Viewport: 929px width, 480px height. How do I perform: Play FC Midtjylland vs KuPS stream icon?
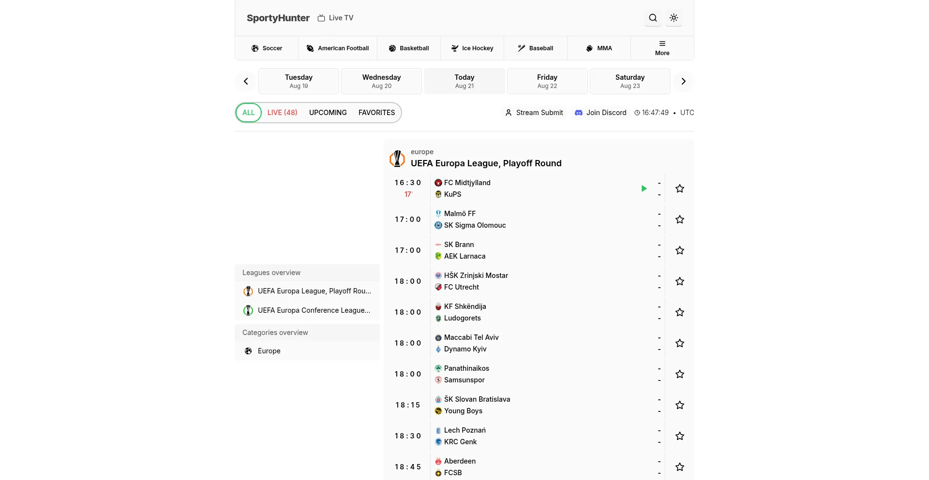coord(644,189)
